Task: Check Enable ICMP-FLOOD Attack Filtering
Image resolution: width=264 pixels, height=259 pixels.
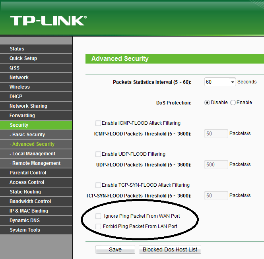Action: 98,123
